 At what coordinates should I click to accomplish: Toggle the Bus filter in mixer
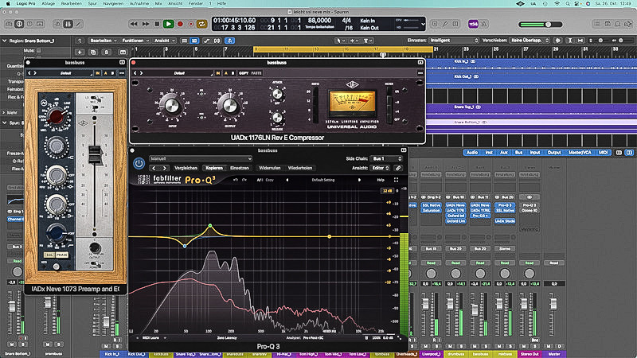point(519,153)
